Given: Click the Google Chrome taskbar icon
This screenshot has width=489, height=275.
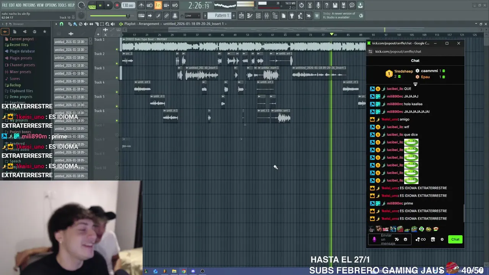Looking at the screenshot, I should click(183, 271).
